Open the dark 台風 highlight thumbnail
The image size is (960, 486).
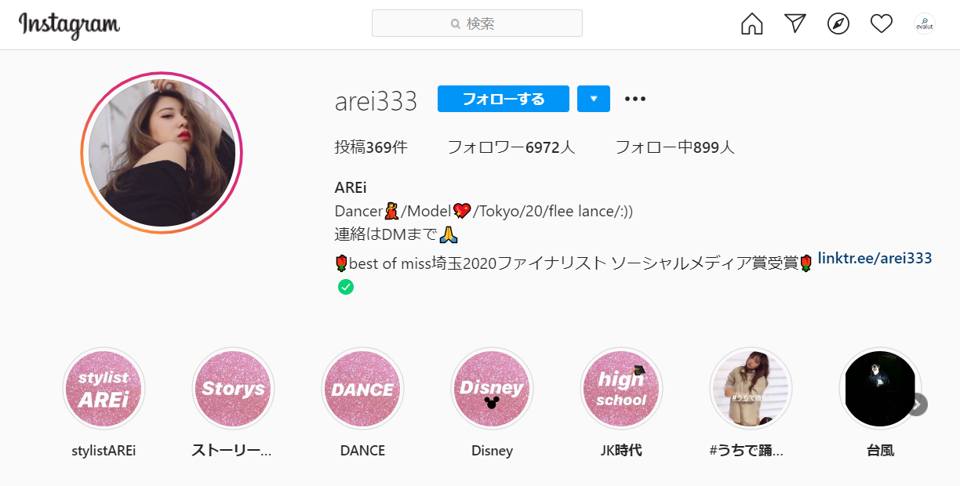(880, 389)
